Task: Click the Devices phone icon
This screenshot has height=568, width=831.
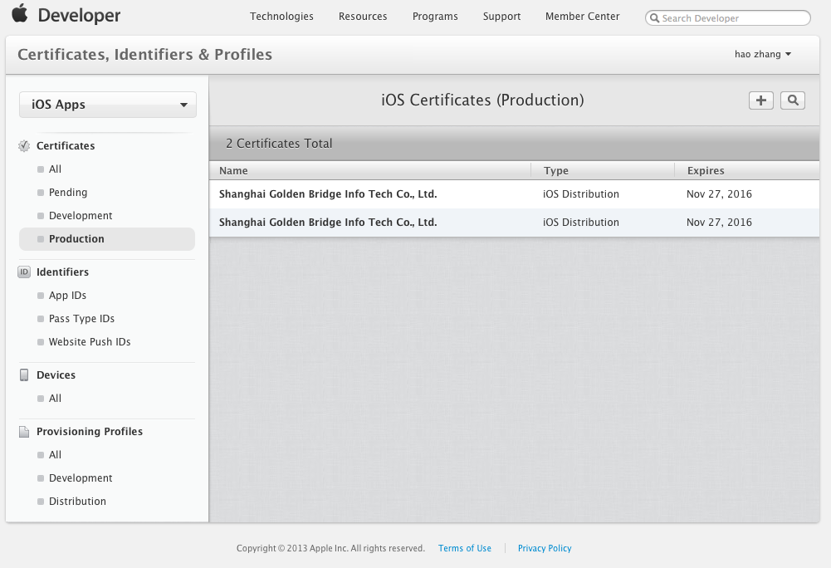Action: tap(24, 375)
